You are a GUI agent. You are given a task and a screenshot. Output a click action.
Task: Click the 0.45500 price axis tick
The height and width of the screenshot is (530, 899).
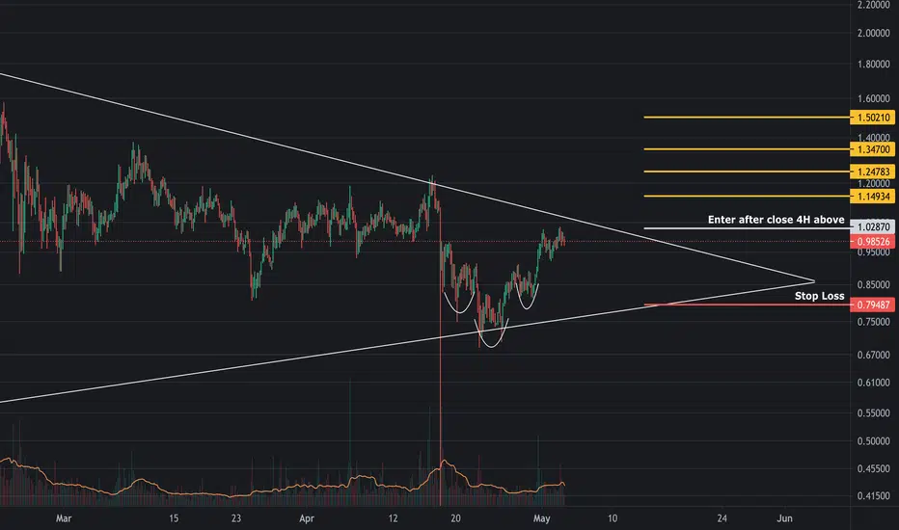(x=873, y=468)
